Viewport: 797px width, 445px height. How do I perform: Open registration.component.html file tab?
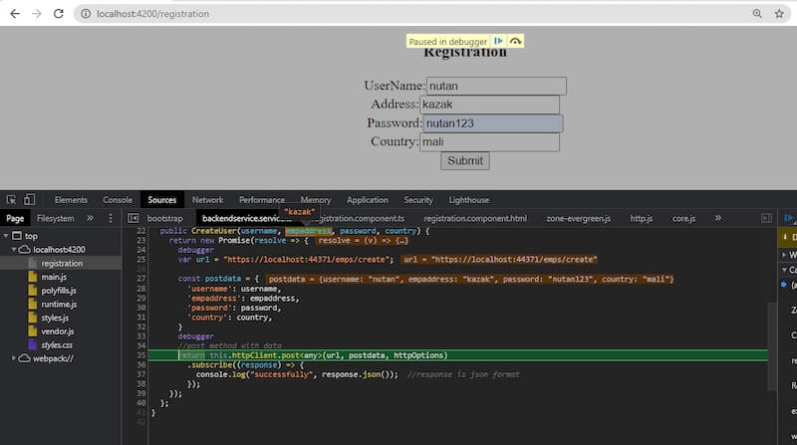point(475,218)
